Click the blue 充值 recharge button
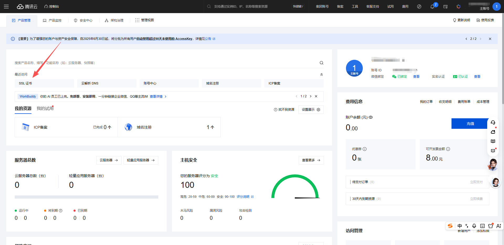The height and width of the screenshot is (245, 504). point(470,124)
